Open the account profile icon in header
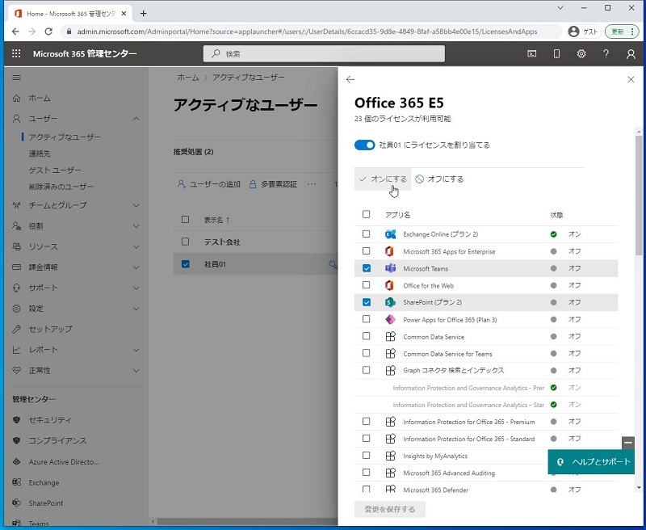This screenshot has height=530, width=646. pyautogui.click(x=631, y=53)
